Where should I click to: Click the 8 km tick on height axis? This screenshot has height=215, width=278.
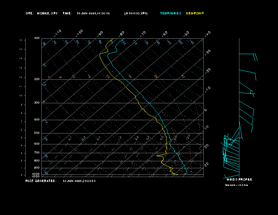click(21, 113)
